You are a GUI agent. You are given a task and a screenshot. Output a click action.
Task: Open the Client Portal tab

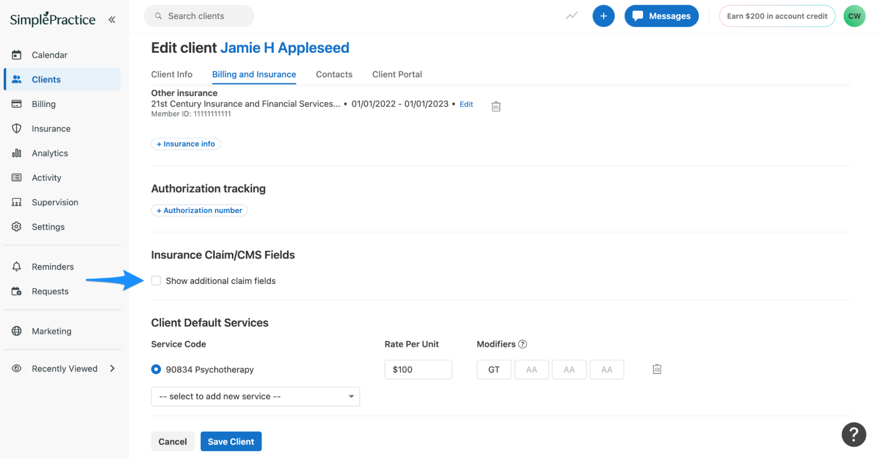(397, 74)
